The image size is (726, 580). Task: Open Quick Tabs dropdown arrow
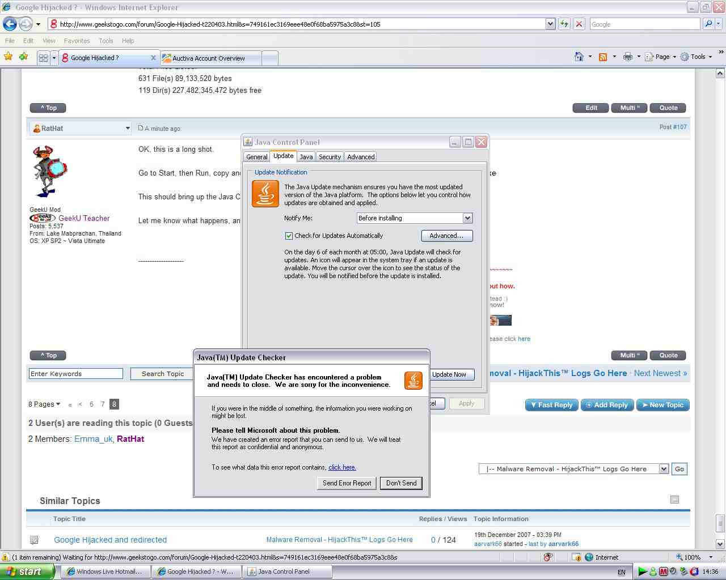[x=54, y=58]
